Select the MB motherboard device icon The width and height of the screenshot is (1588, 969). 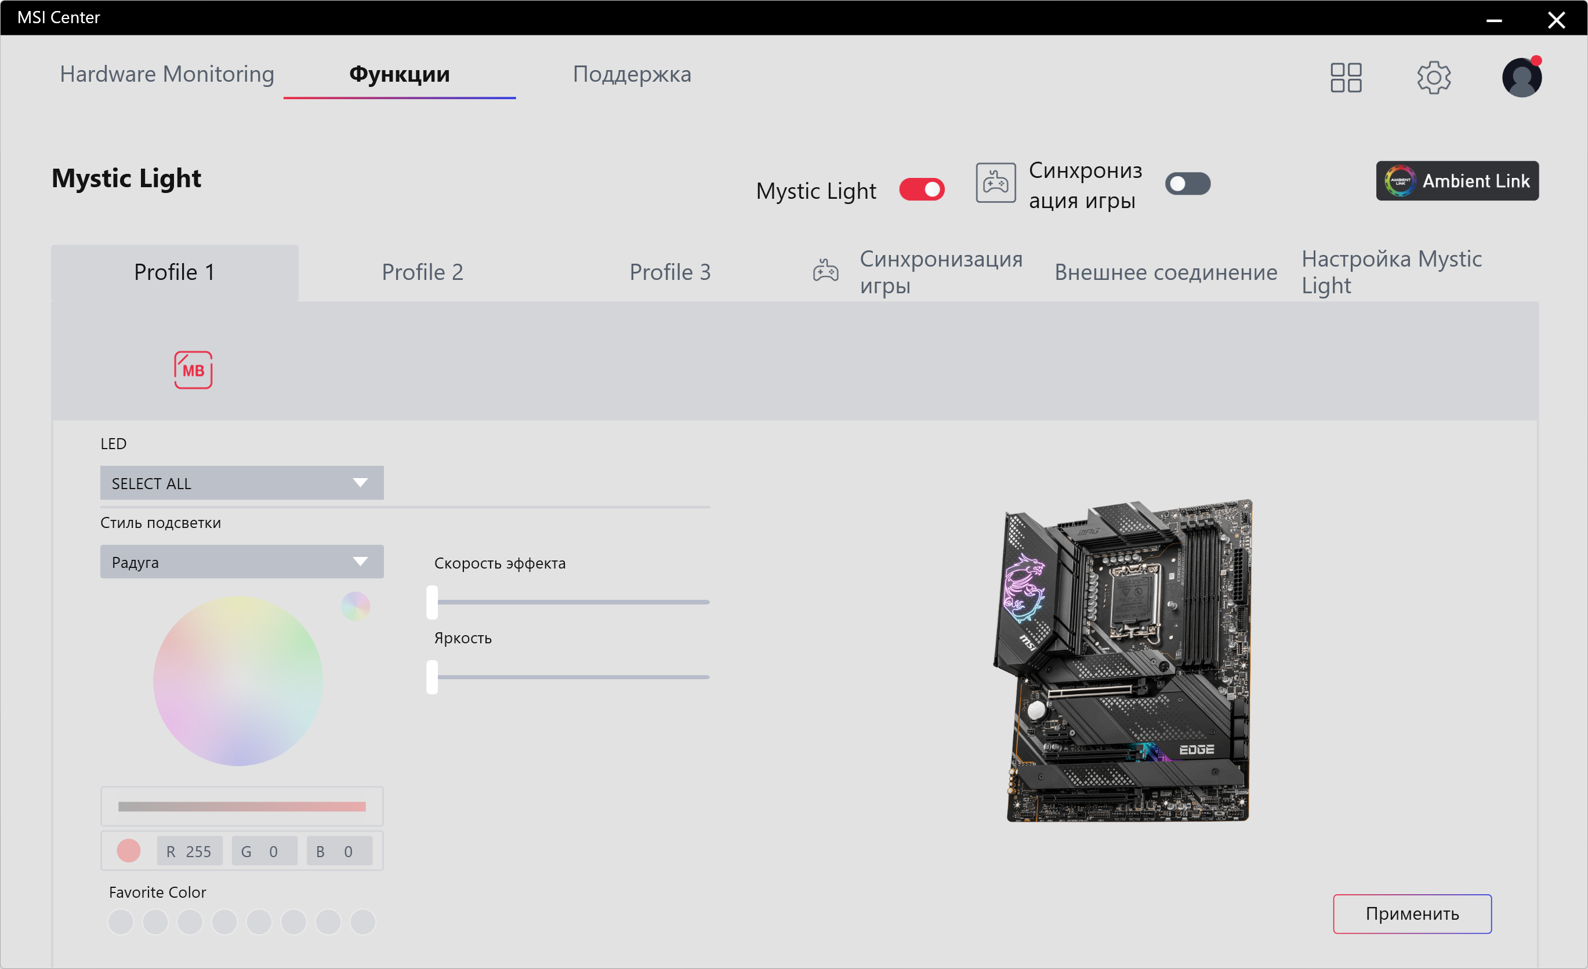point(193,370)
